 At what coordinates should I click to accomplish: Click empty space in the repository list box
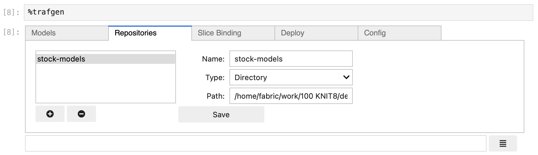(105, 84)
